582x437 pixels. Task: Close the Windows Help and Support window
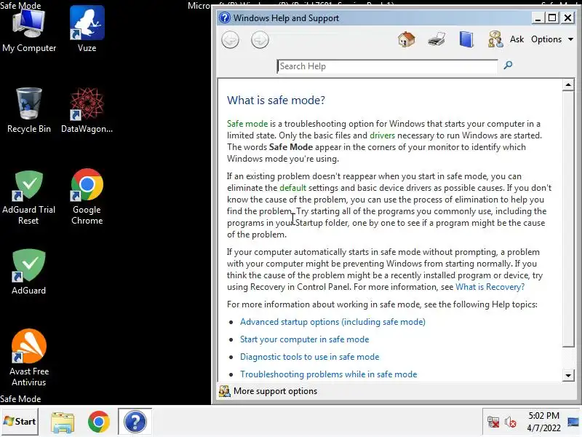[x=568, y=17]
